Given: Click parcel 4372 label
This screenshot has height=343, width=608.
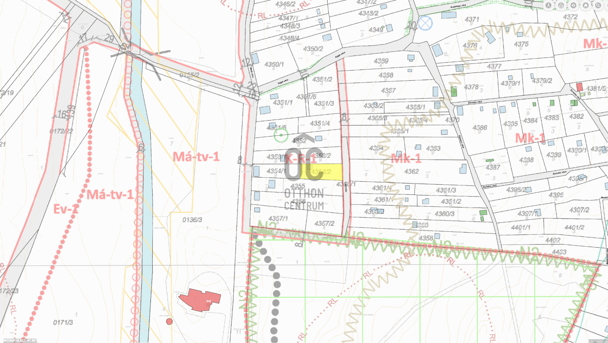Looking at the screenshot, I should [570, 17].
